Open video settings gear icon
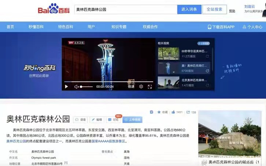 (141, 87)
